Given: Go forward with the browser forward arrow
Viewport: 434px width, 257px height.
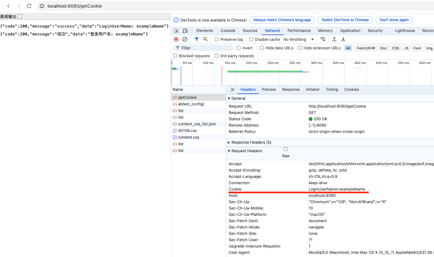Looking at the screenshot, I should (19, 6).
